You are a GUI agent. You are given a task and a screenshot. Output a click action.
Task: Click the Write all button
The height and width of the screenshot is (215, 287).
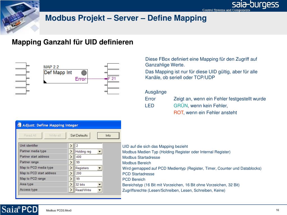(55, 135)
